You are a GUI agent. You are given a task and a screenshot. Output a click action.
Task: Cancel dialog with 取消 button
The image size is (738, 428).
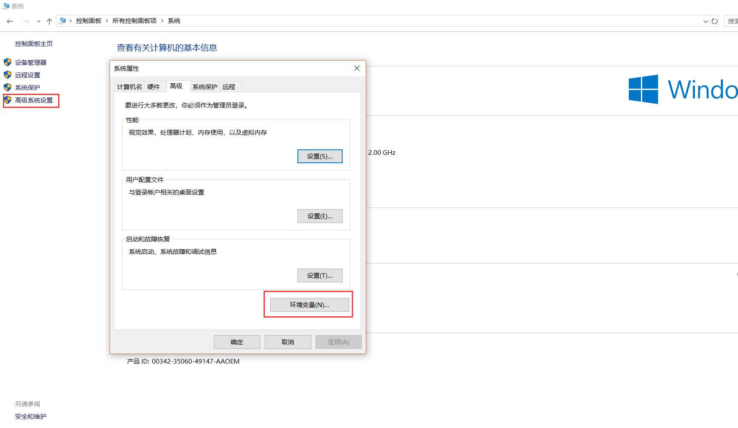tap(288, 342)
